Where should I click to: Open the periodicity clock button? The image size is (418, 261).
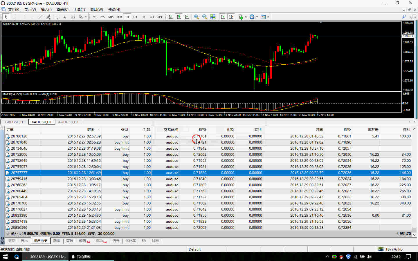tap(252, 17)
